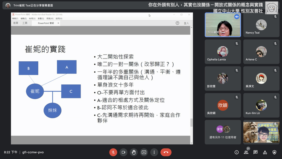The height and width of the screenshot is (159, 282).
Task: Open Acrobat help question-mark icon
Action: click(177, 23)
